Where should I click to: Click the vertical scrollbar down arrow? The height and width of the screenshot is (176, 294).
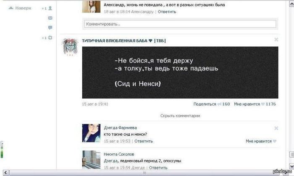point(291,166)
